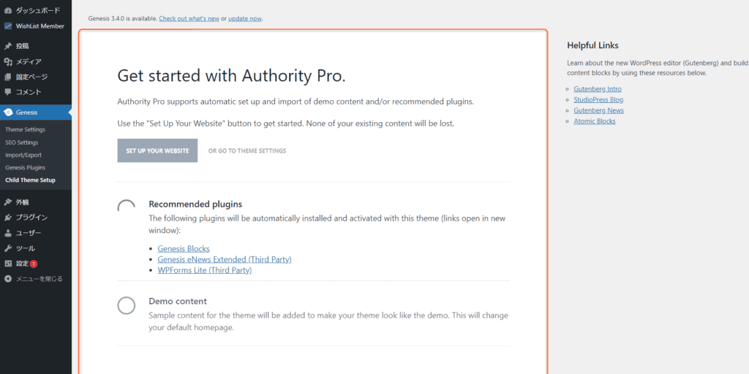Open Theme Settings submenu
Screen dimensions: 749x374
pos(26,130)
